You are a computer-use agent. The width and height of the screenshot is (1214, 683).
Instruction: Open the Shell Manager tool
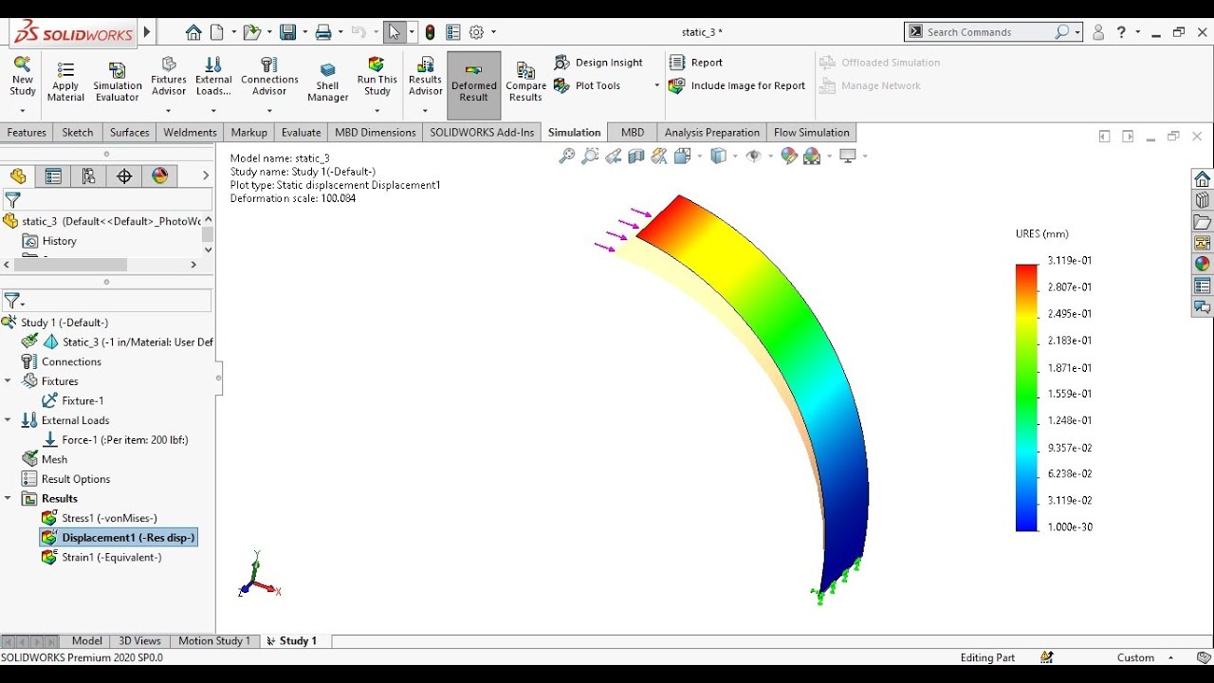pos(327,82)
